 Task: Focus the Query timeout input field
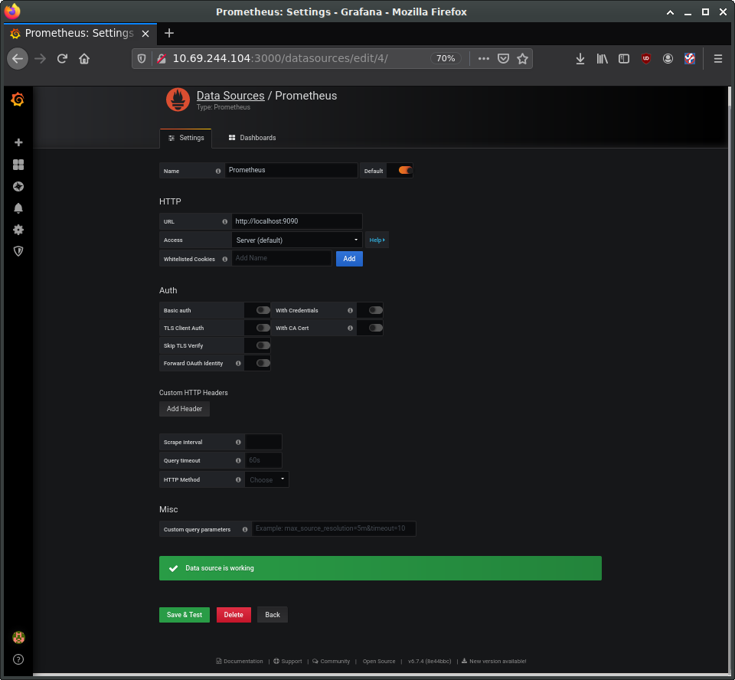tap(263, 460)
